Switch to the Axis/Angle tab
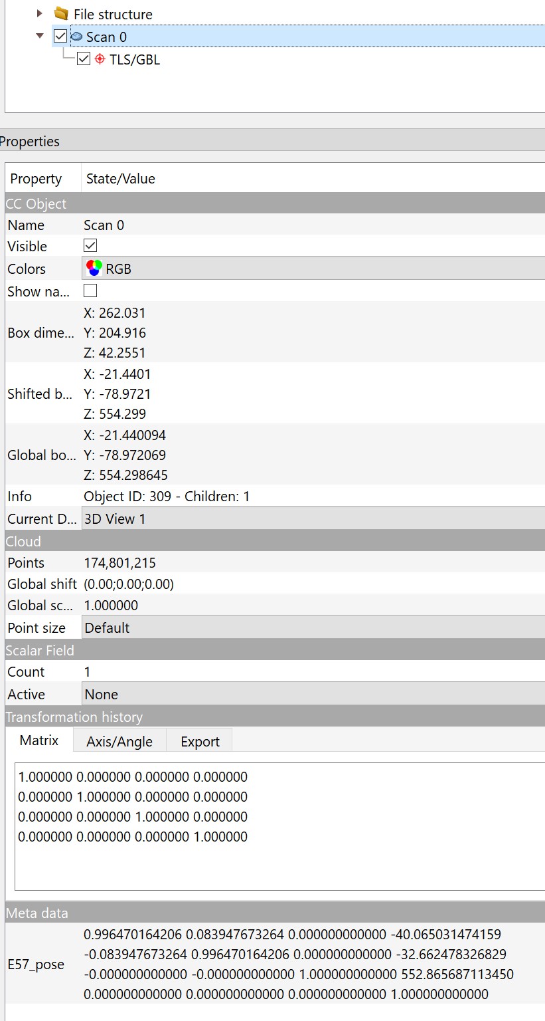The height and width of the screenshot is (1021, 545). pyautogui.click(x=119, y=741)
